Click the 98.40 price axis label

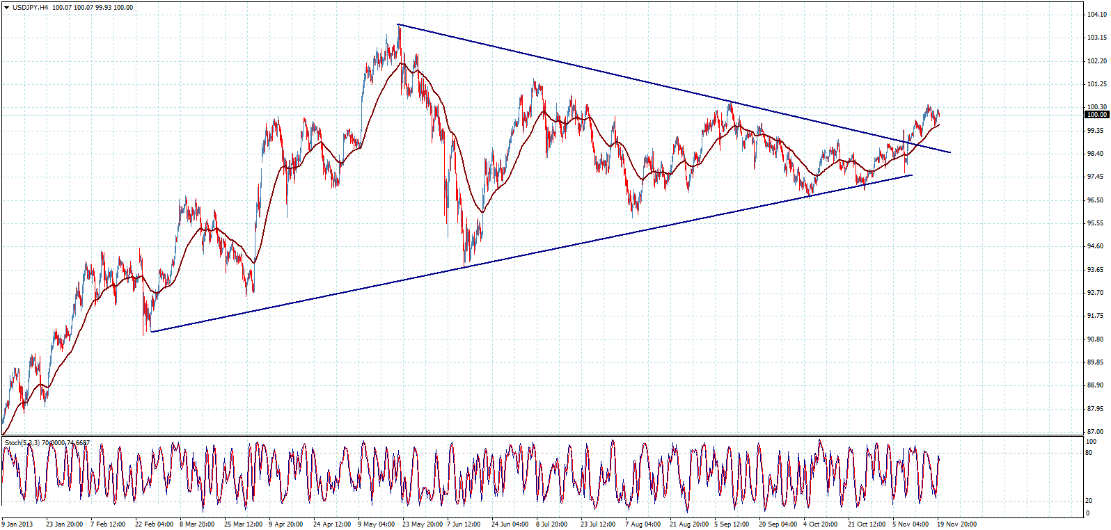1095,154
